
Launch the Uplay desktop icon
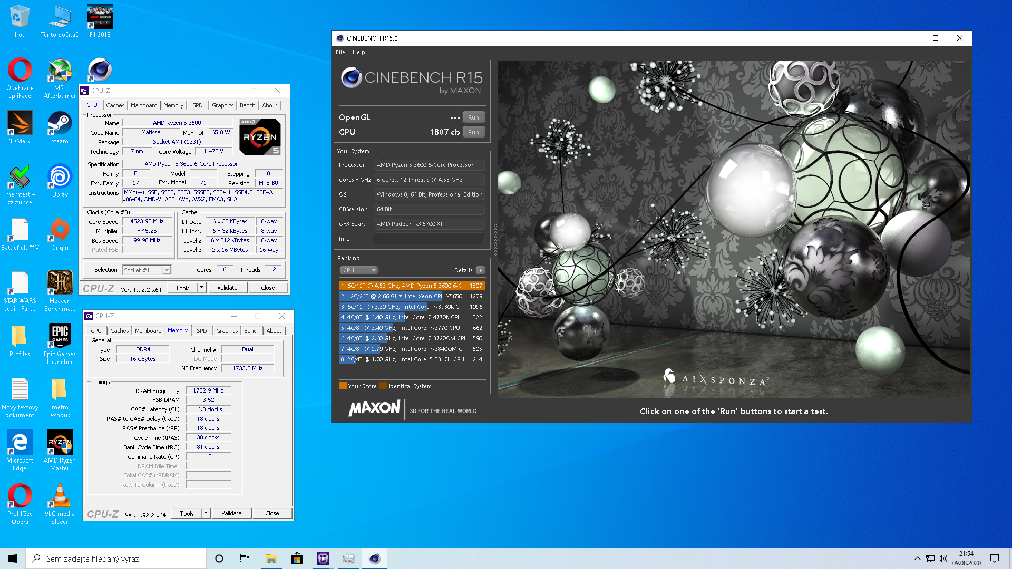coord(60,181)
